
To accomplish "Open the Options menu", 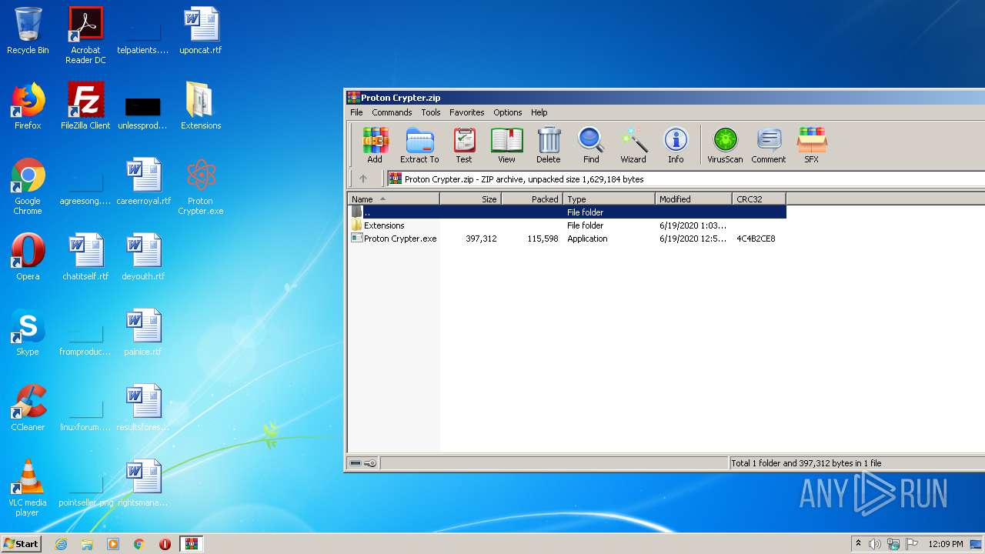I will 508,112.
